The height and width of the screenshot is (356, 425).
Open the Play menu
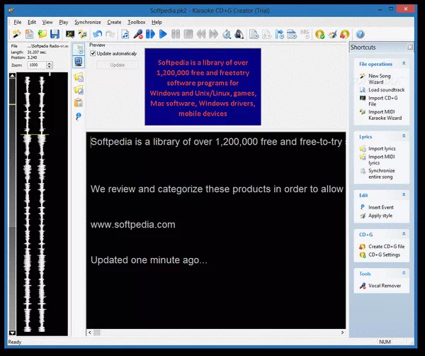click(64, 22)
